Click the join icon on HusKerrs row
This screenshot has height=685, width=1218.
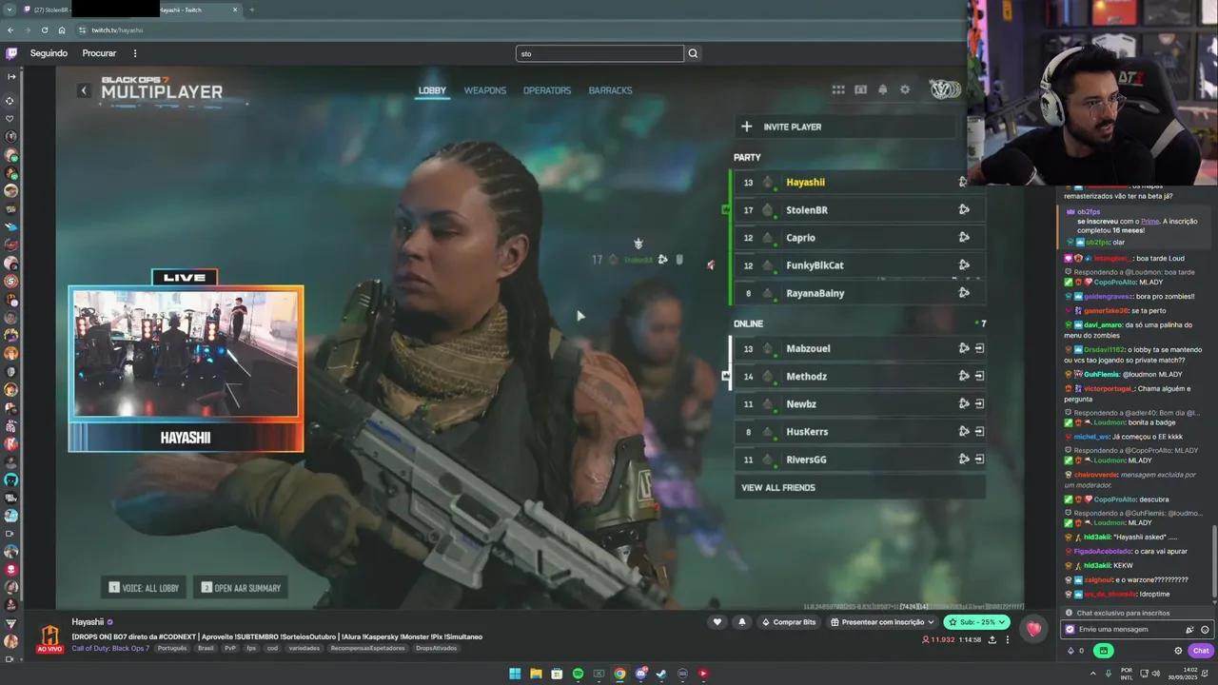click(x=979, y=431)
